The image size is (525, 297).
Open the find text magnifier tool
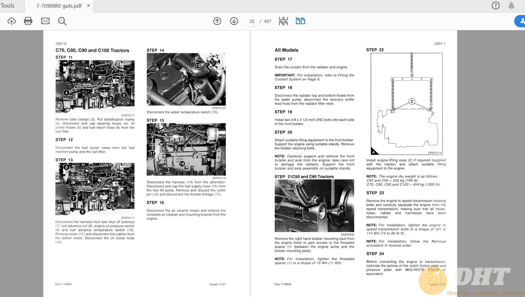tap(62, 21)
